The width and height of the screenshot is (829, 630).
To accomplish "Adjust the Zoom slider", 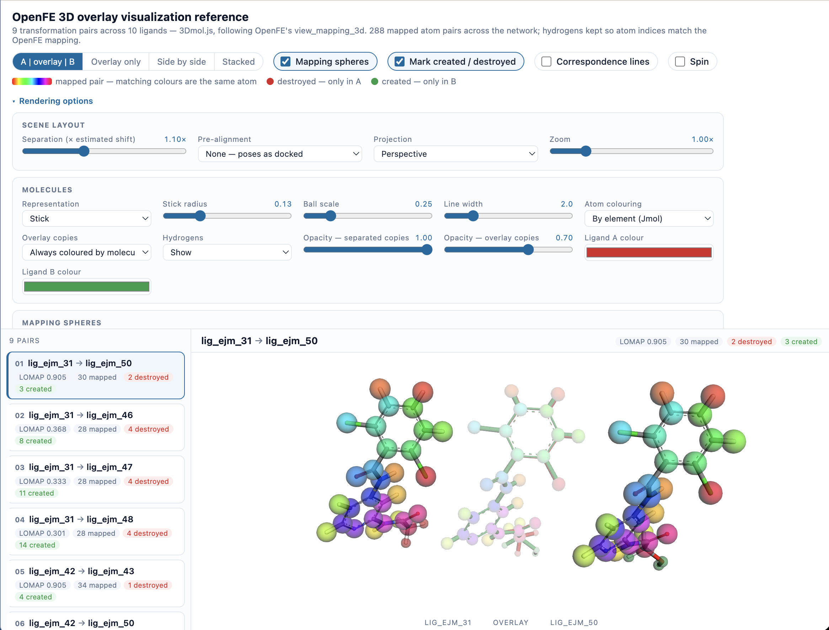I will (x=631, y=151).
